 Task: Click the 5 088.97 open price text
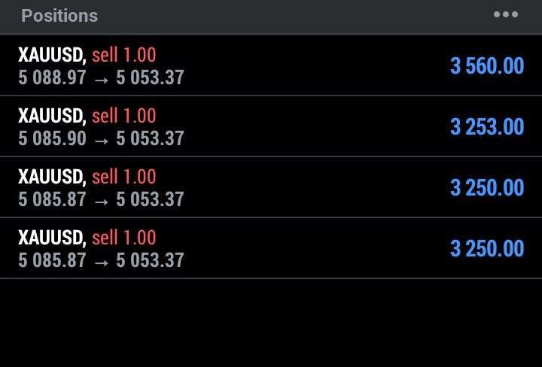51,77
